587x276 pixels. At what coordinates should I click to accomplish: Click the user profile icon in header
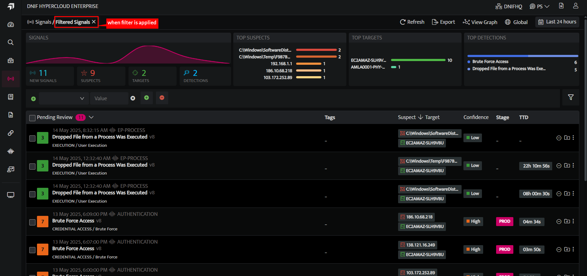point(576,6)
